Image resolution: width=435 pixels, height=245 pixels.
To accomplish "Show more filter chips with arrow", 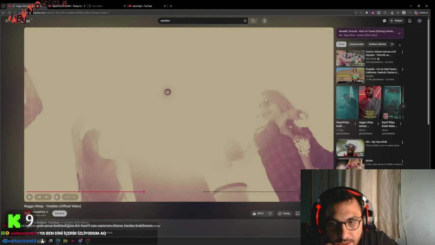I will tap(400, 45).
